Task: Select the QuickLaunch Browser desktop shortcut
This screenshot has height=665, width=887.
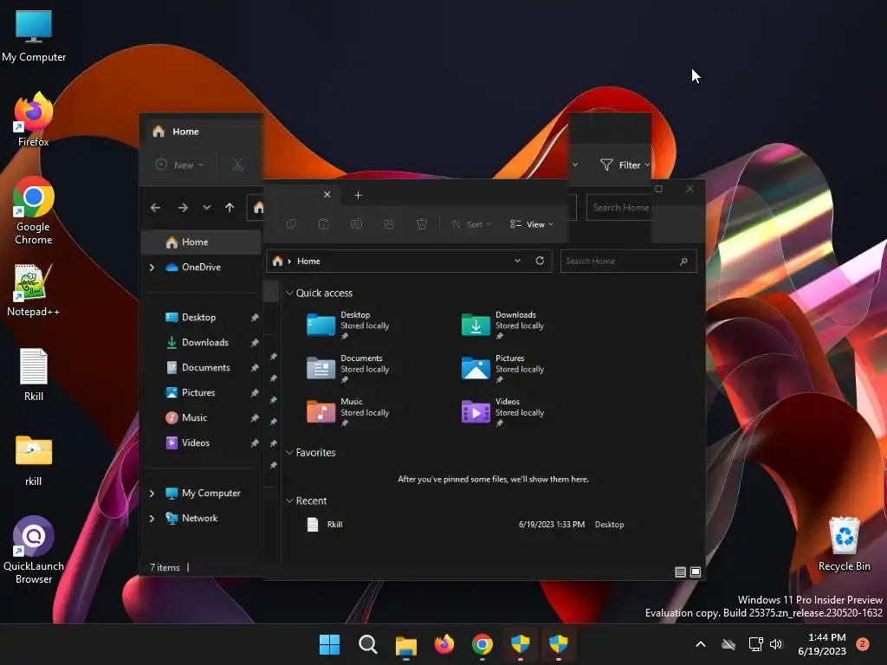Action: [x=34, y=550]
